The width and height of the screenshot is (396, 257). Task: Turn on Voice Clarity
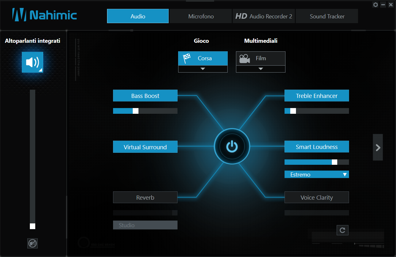pos(316,197)
